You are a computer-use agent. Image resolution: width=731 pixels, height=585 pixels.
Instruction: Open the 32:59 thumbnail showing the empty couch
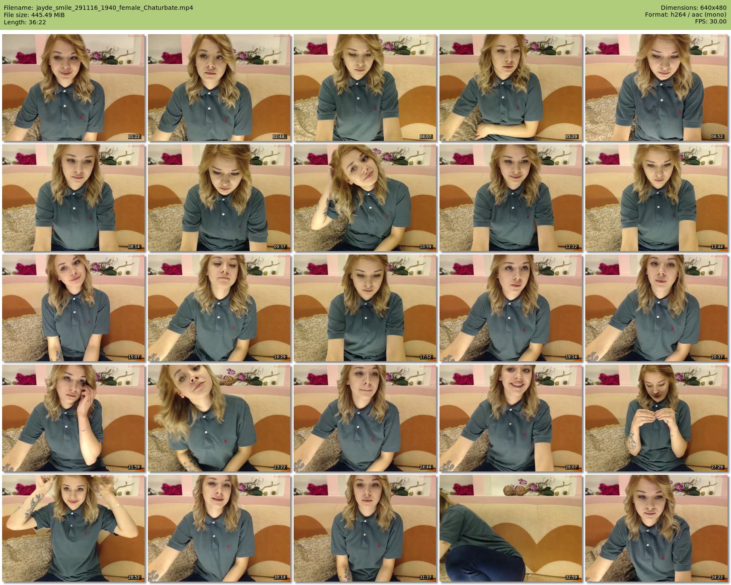pyautogui.click(x=510, y=528)
